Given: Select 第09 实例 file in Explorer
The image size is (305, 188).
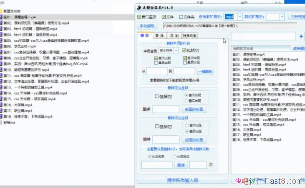Looking at the screenshot, I should pyautogui.click(x=46, y=64).
